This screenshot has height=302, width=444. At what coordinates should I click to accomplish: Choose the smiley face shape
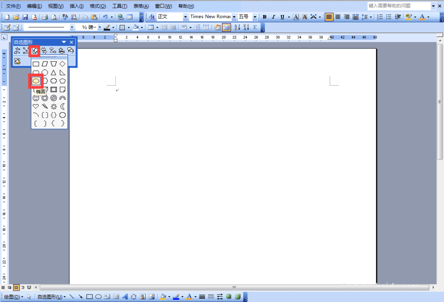(36, 98)
